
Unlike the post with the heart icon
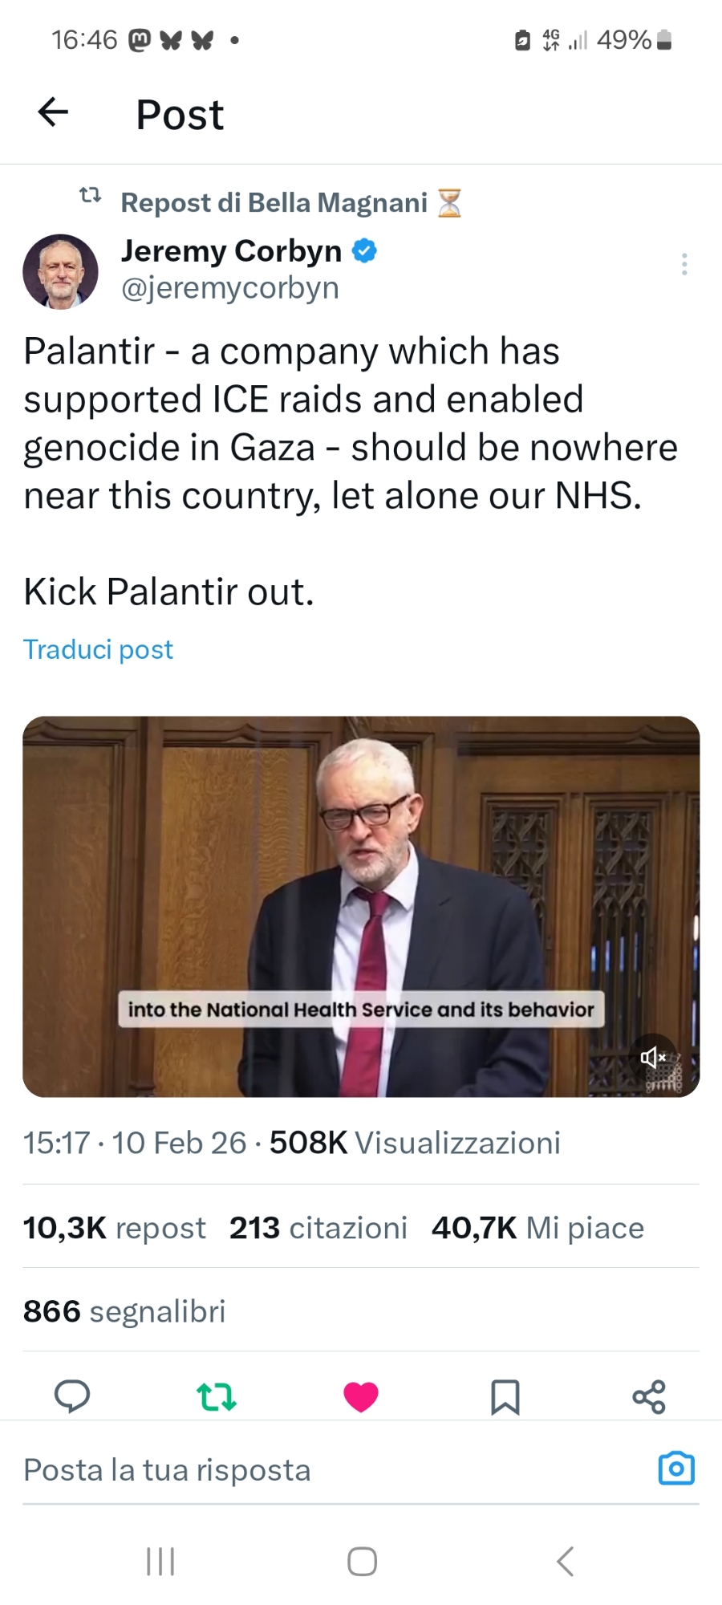361,1396
